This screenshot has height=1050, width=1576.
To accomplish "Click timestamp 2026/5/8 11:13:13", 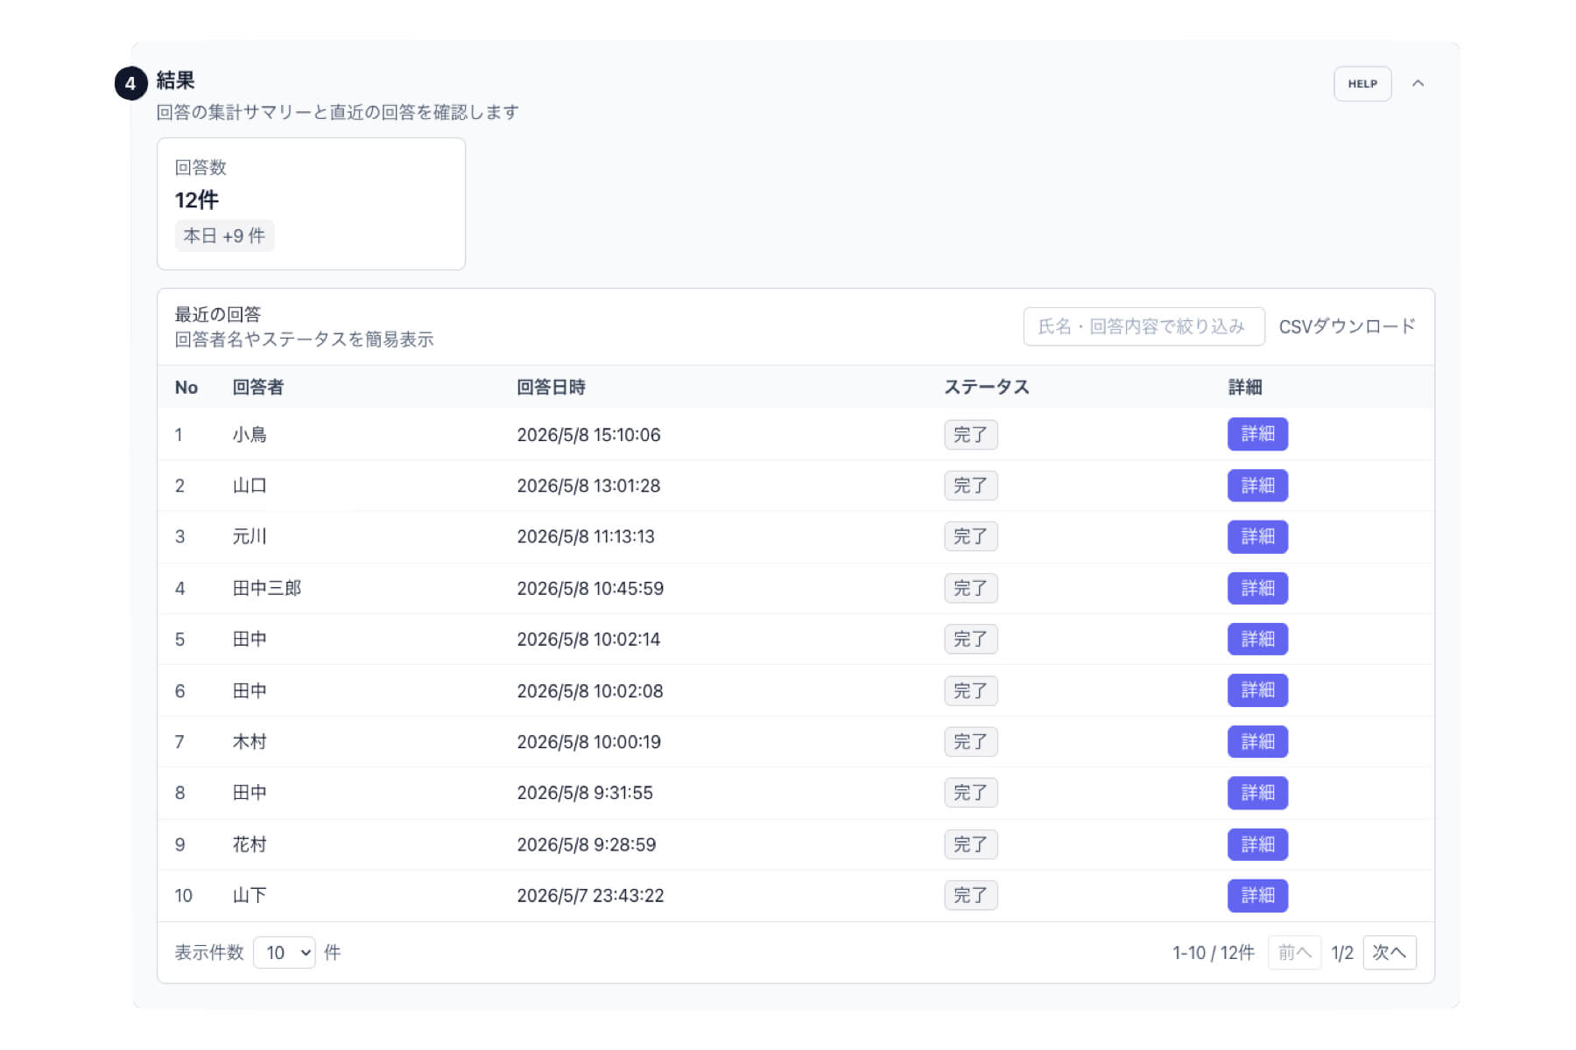I will point(586,536).
